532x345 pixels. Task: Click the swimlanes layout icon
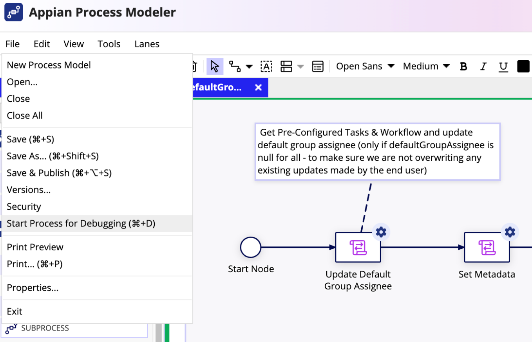(x=286, y=66)
